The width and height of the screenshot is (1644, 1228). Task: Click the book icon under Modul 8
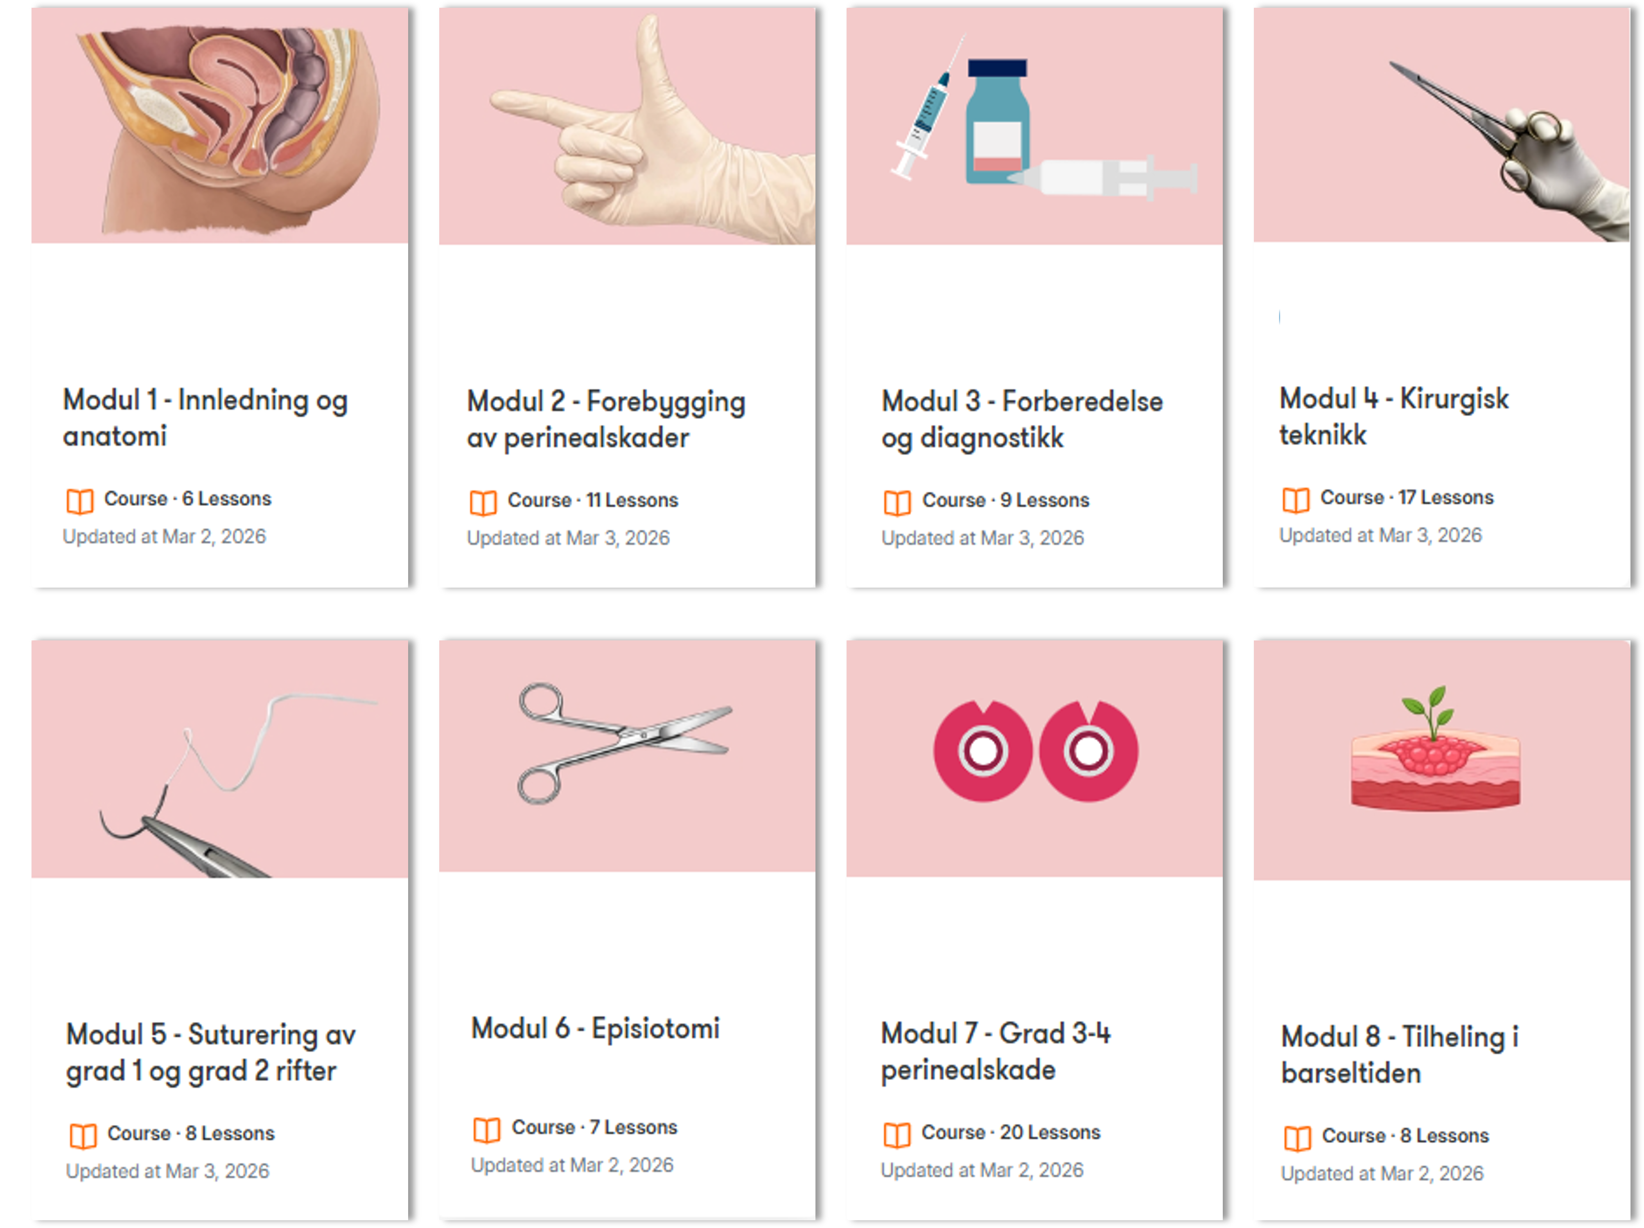click(x=1297, y=1138)
